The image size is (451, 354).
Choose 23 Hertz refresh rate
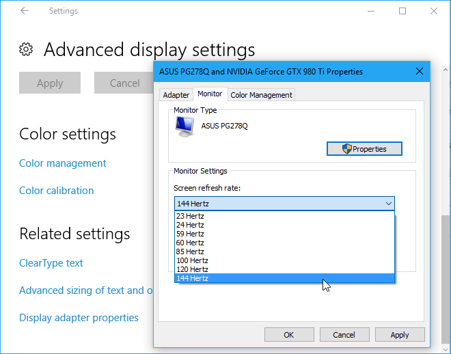tap(284, 216)
